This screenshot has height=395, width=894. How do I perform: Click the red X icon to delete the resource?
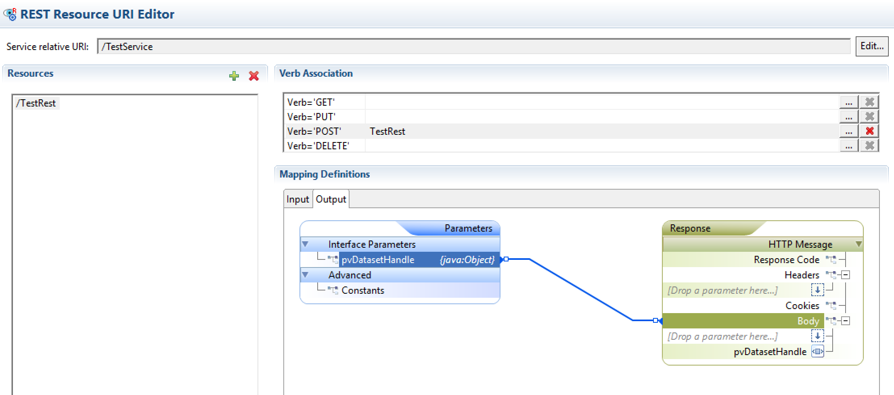[253, 75]
